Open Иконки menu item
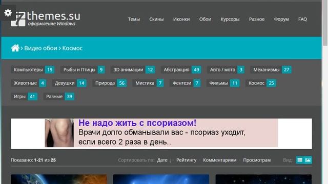The height and width of the screenshot is (184, 328). click(181, 19)
